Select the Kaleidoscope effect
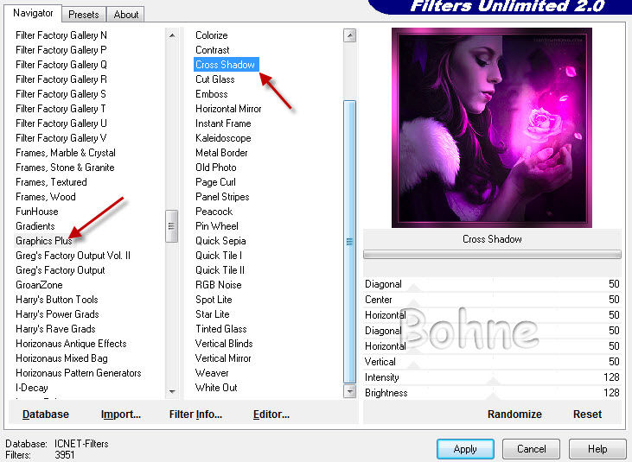Screen dimensions: 632x462 point(223,138)
